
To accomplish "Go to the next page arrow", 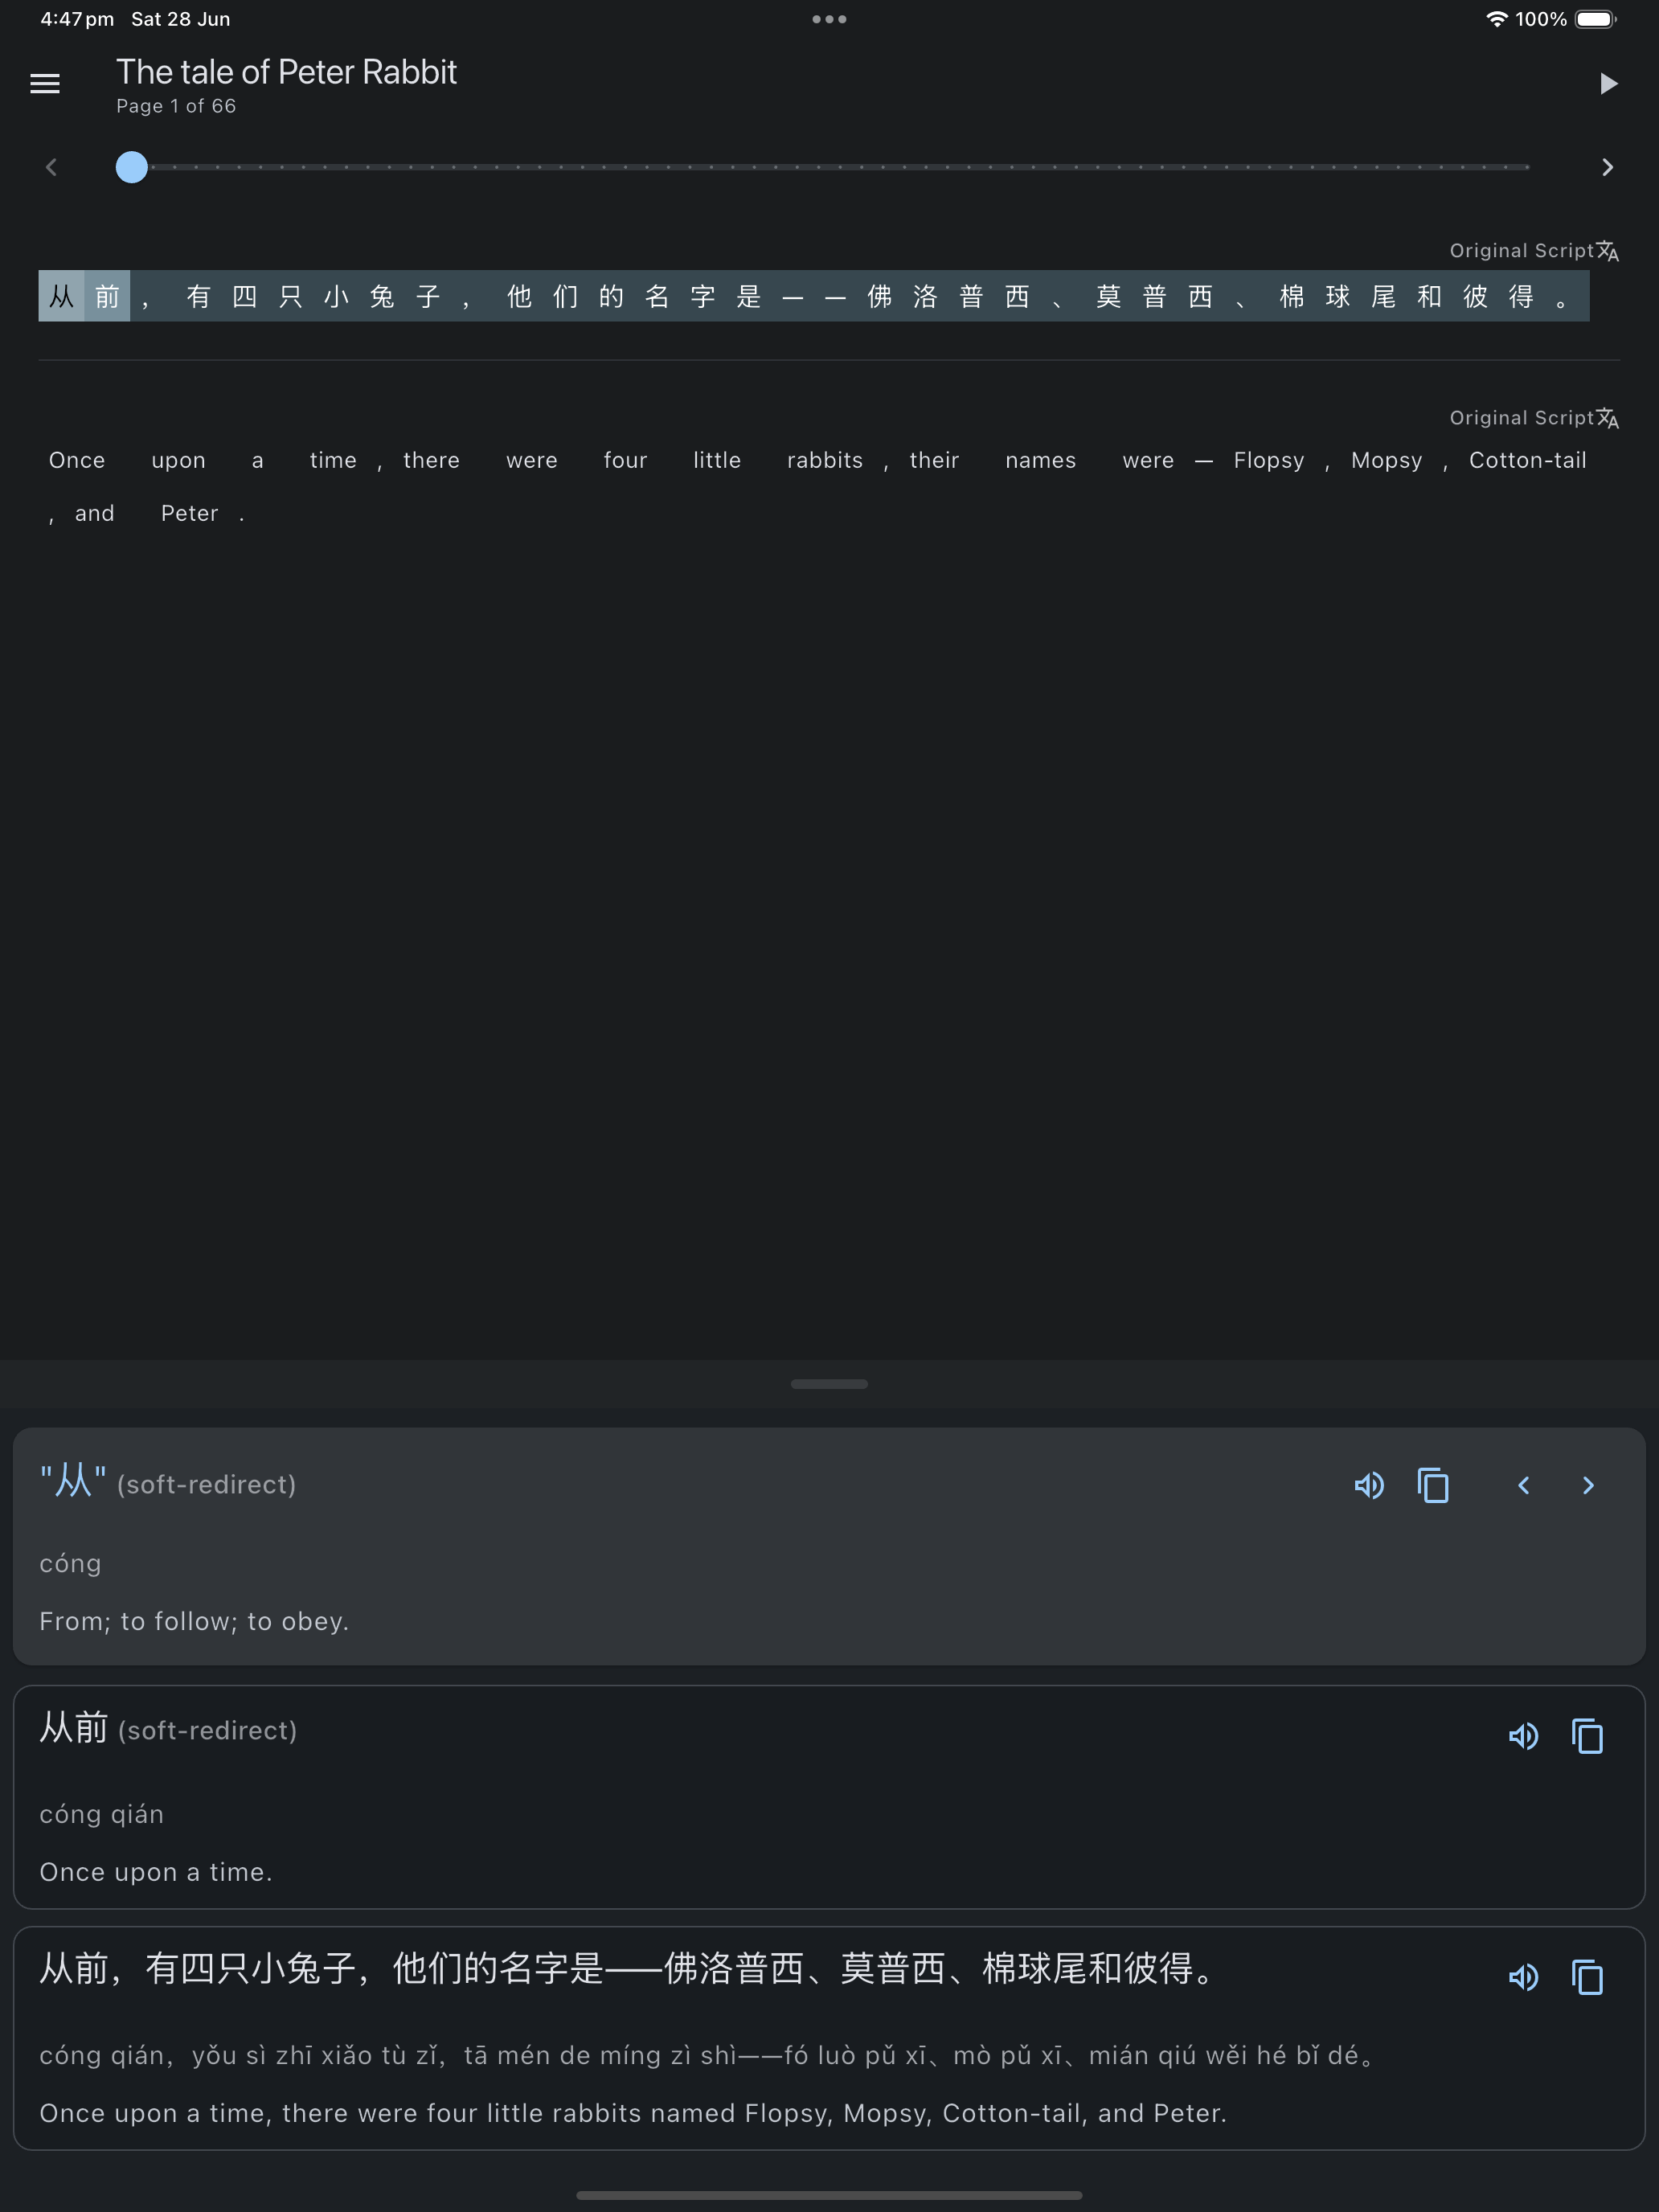I will [x=1607, y=167].
